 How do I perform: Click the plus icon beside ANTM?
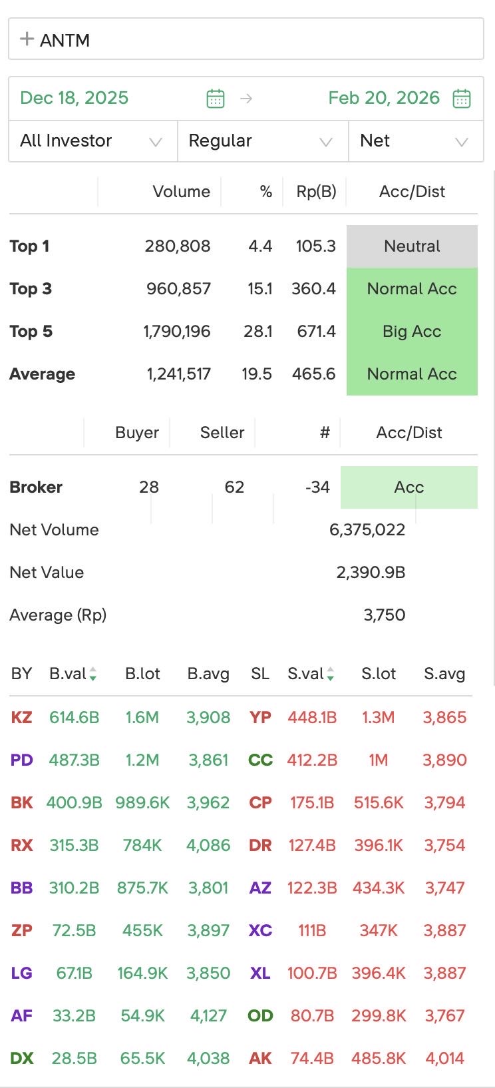pyautogui.click(x=27, y=39)
